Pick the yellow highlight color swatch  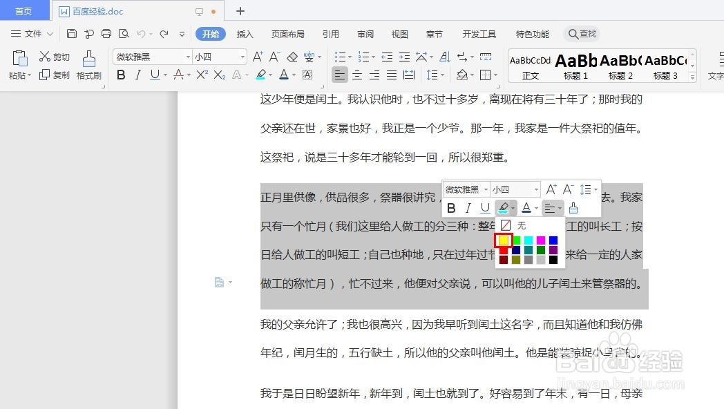(504, 240)
